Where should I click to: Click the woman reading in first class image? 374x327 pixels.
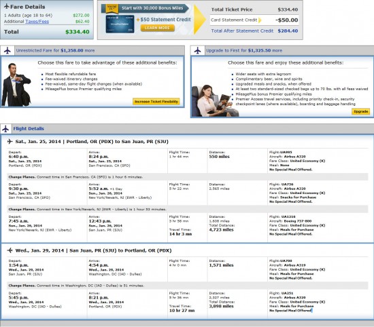pyautogui.click(x=215, y=100)
